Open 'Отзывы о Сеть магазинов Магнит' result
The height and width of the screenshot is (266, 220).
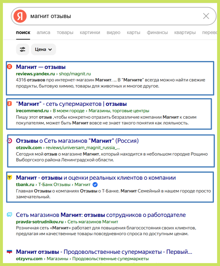click(77, 141)
